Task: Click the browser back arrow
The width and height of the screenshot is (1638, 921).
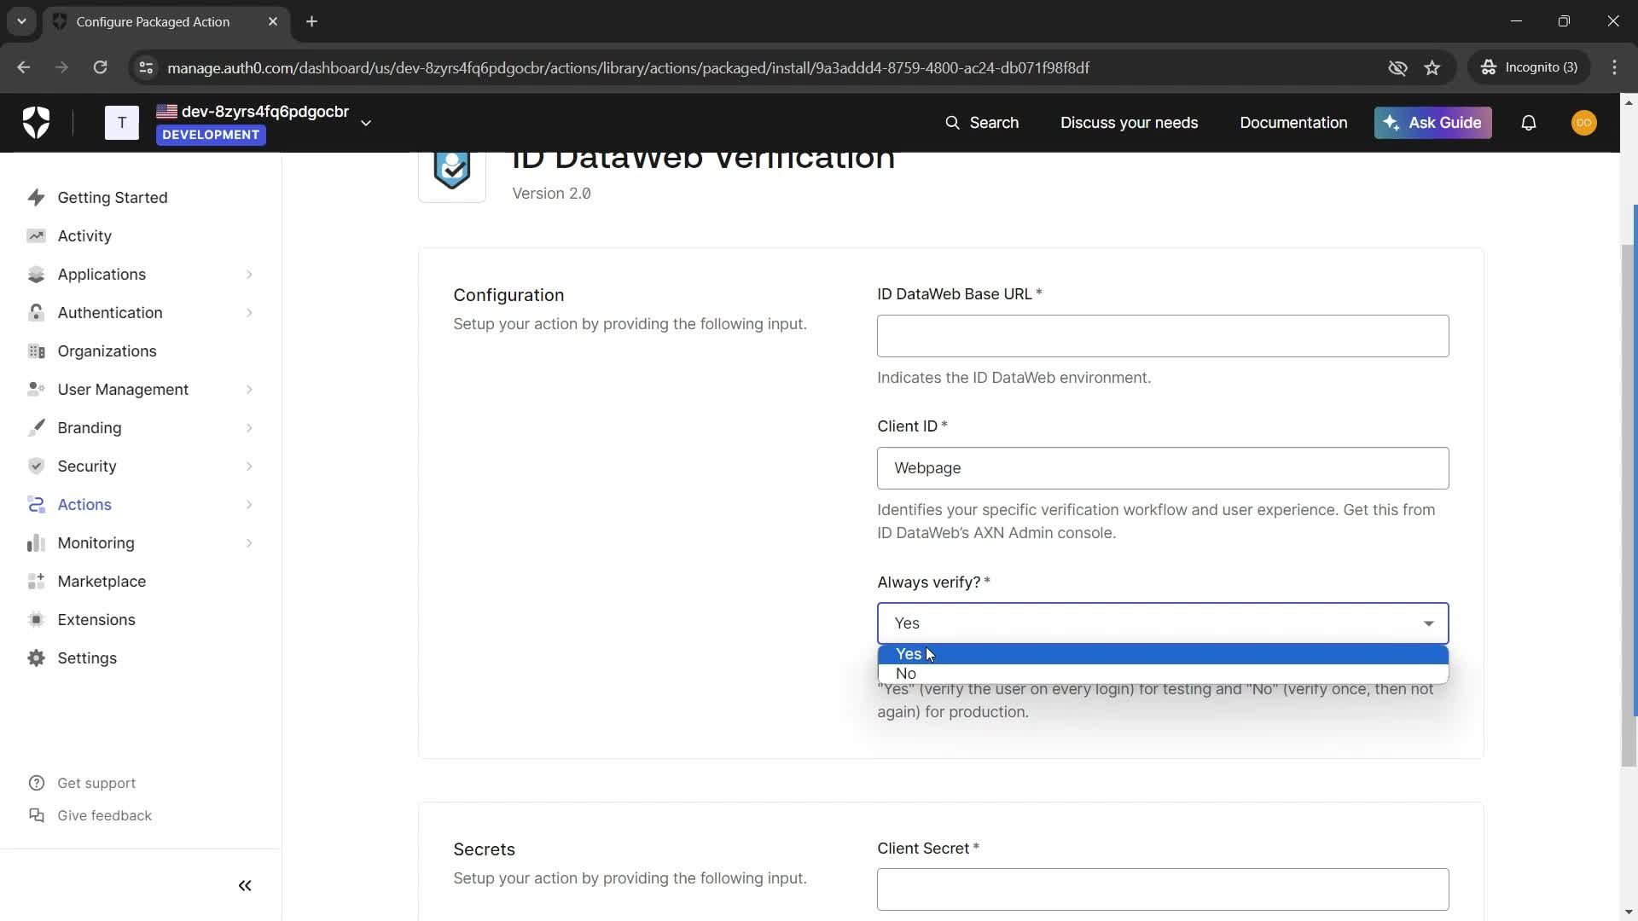Action: coord(24,67)
